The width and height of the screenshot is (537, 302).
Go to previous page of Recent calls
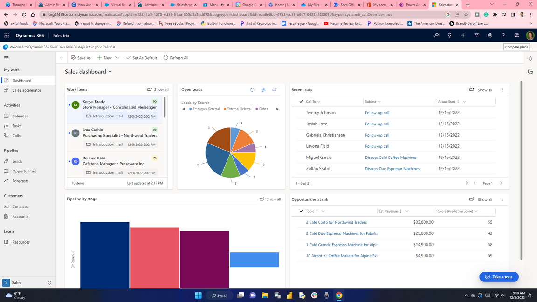coord(475,183)
